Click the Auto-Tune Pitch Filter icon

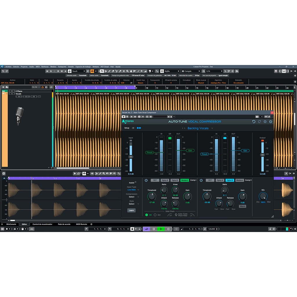(176, 215)
